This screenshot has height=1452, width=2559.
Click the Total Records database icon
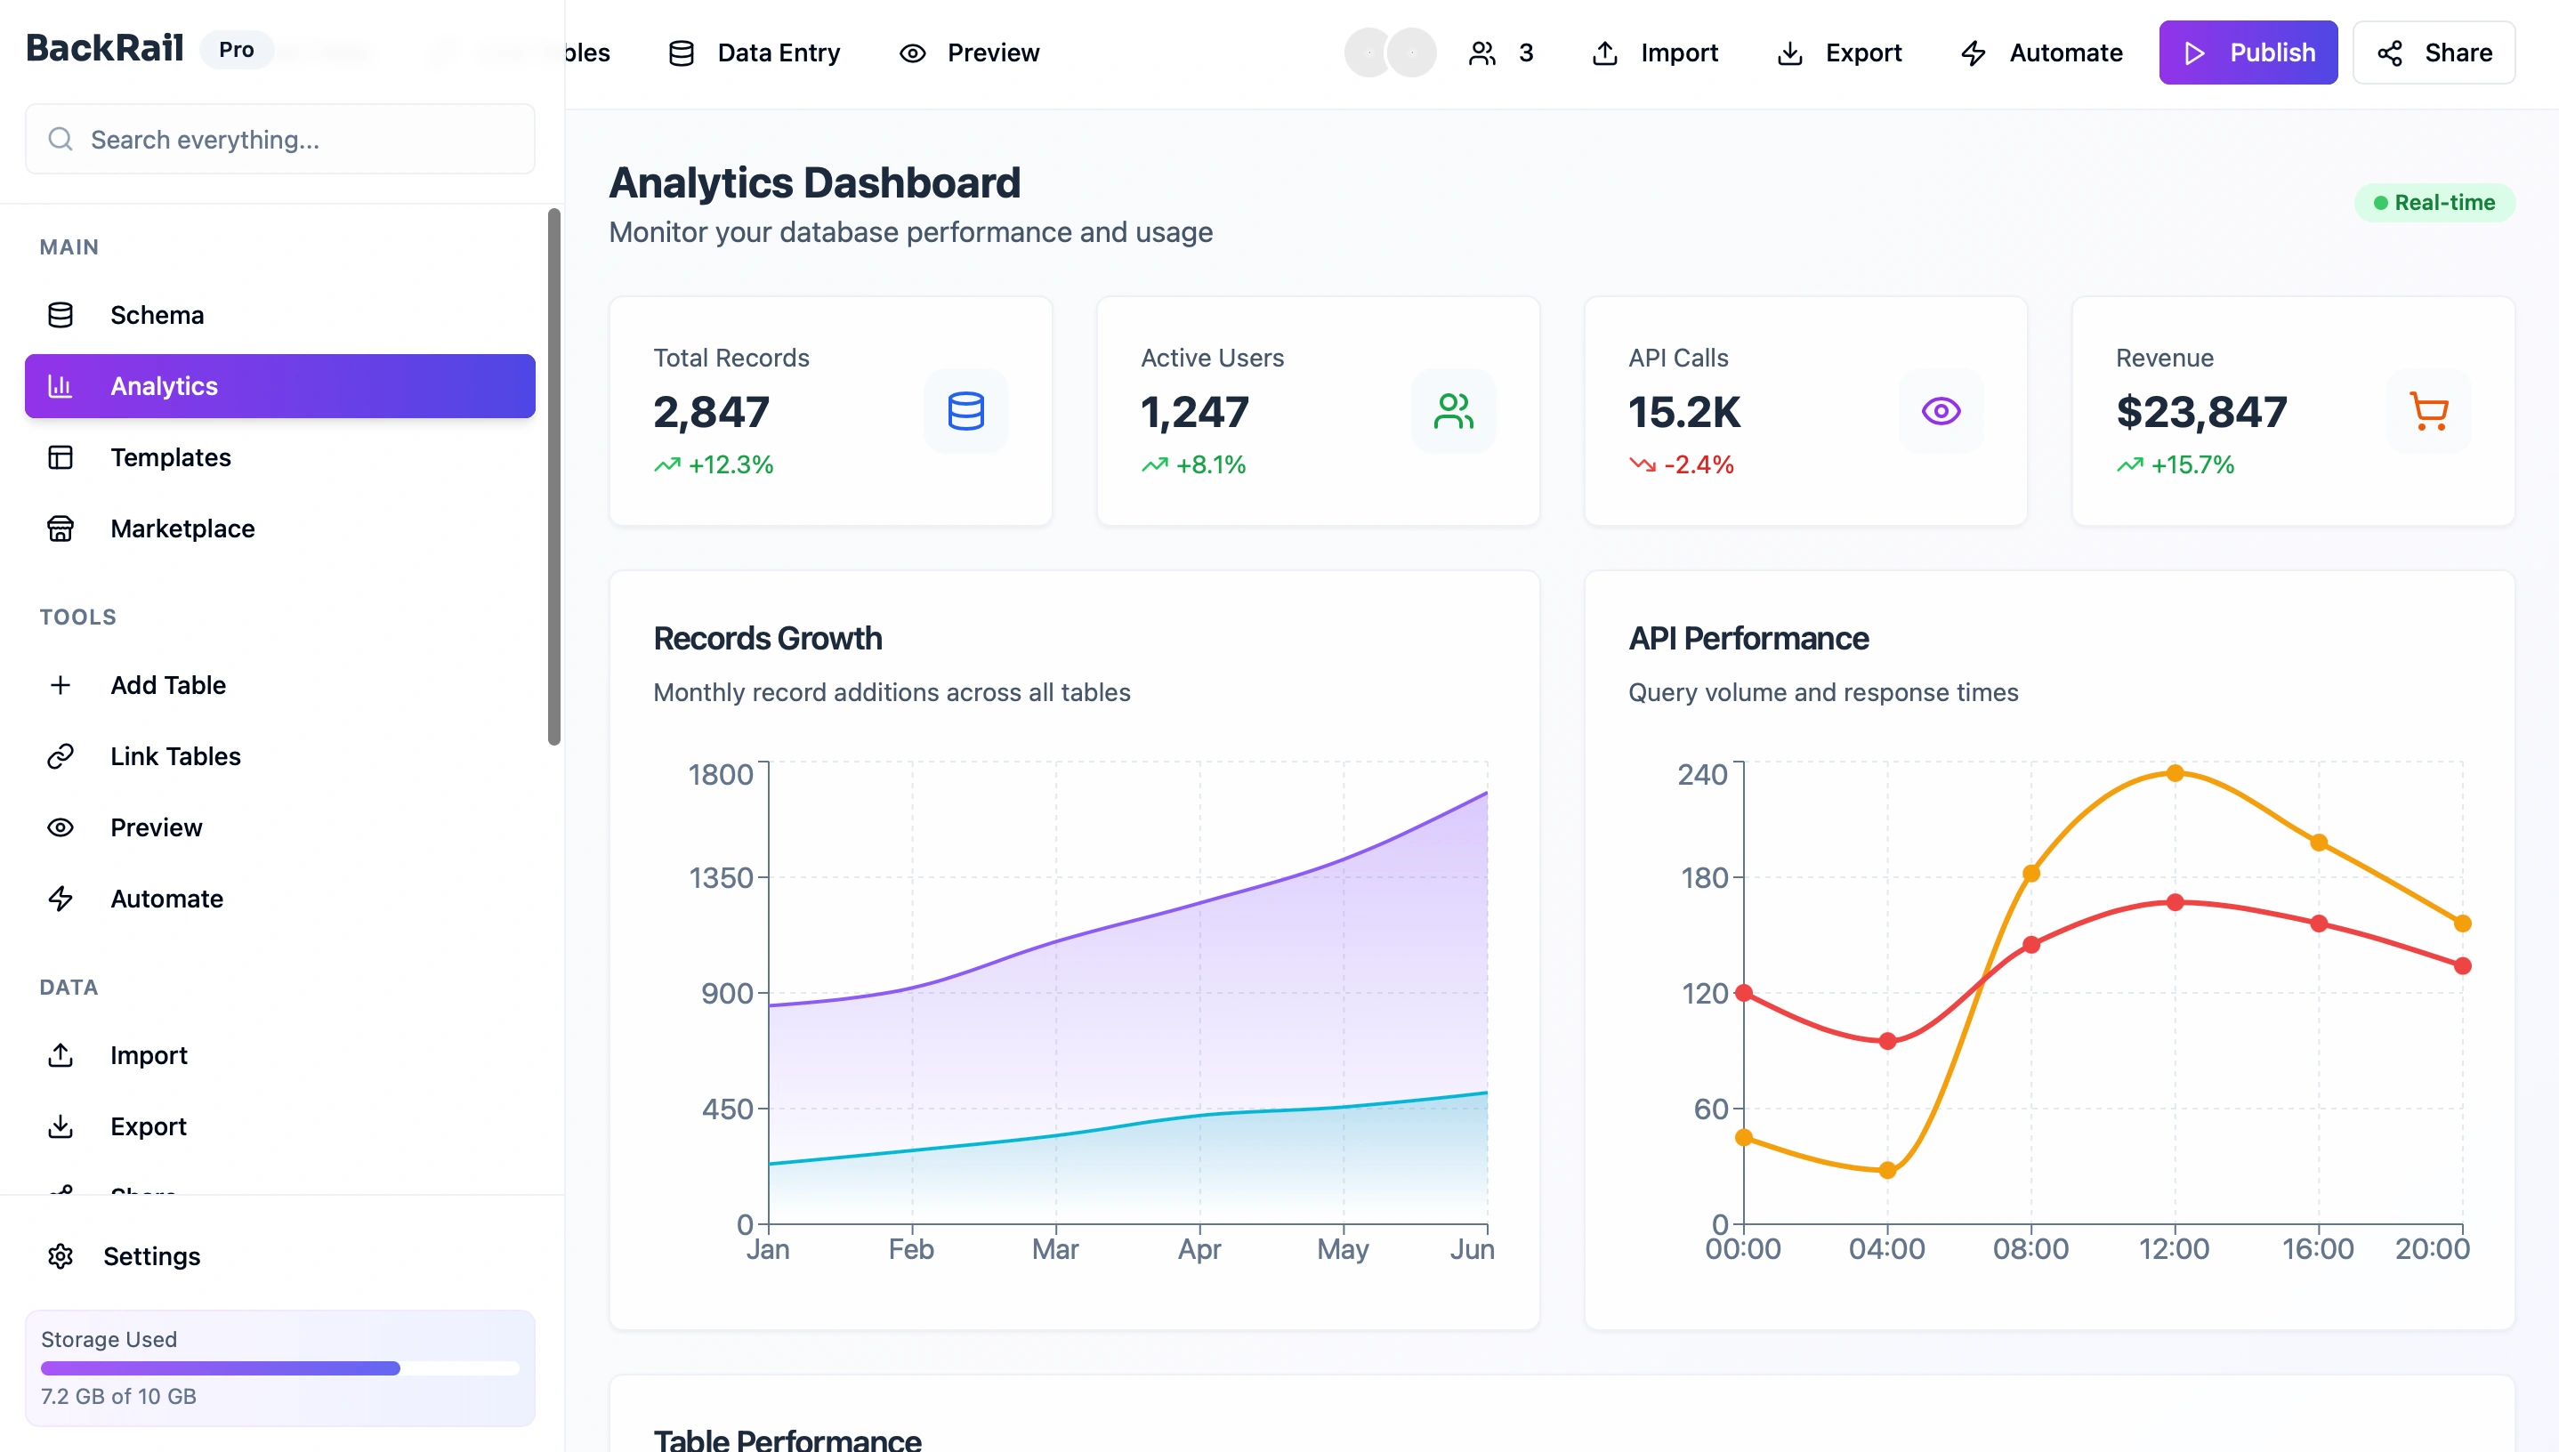click(966, 411)
